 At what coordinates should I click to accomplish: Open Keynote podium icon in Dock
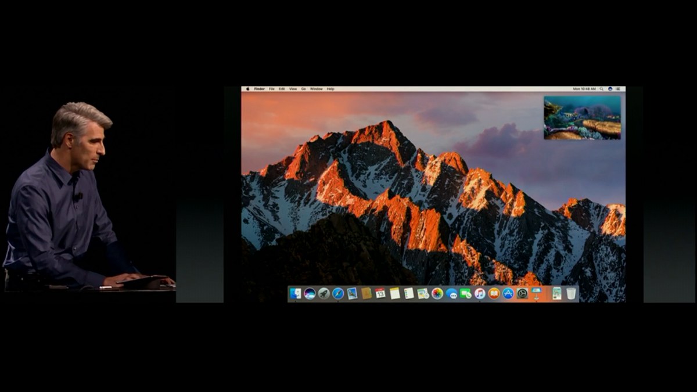pos(536,293)
